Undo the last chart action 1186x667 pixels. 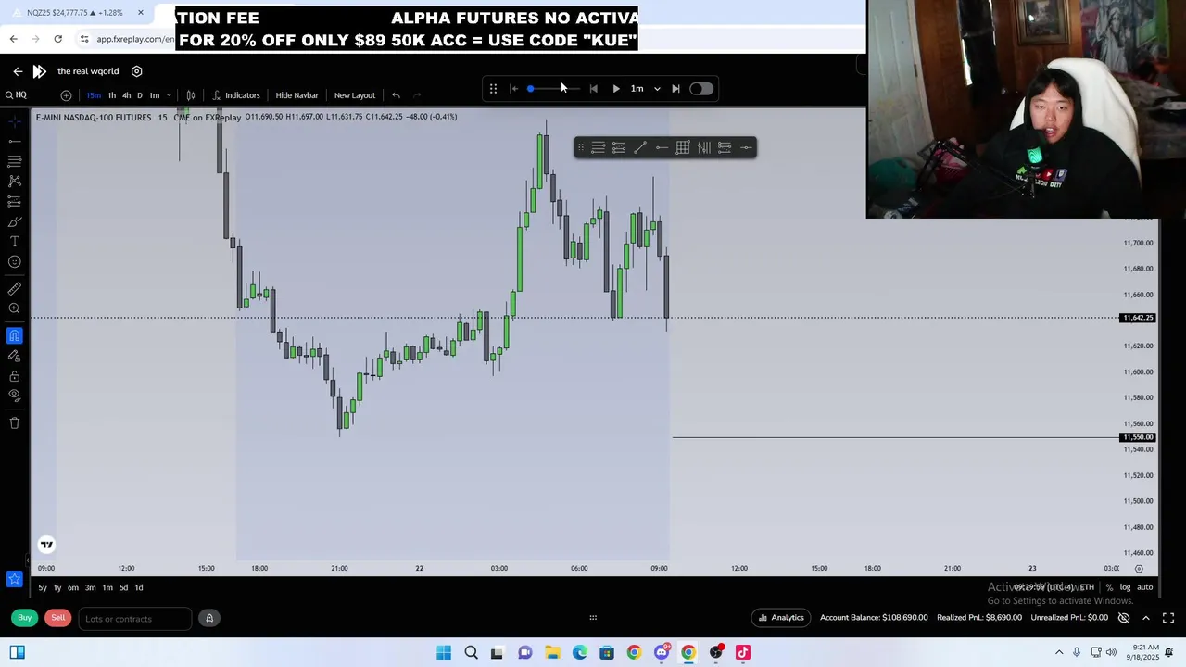396,95
